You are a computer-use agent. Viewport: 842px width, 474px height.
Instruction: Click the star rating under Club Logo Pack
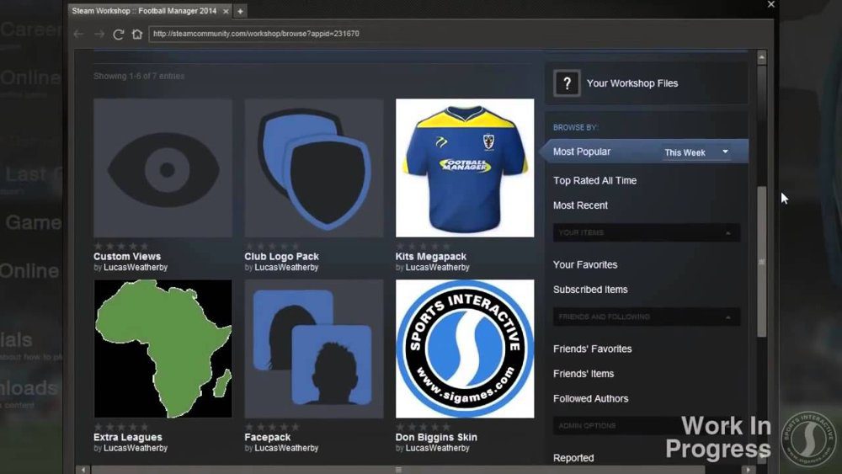coord(272,246)
